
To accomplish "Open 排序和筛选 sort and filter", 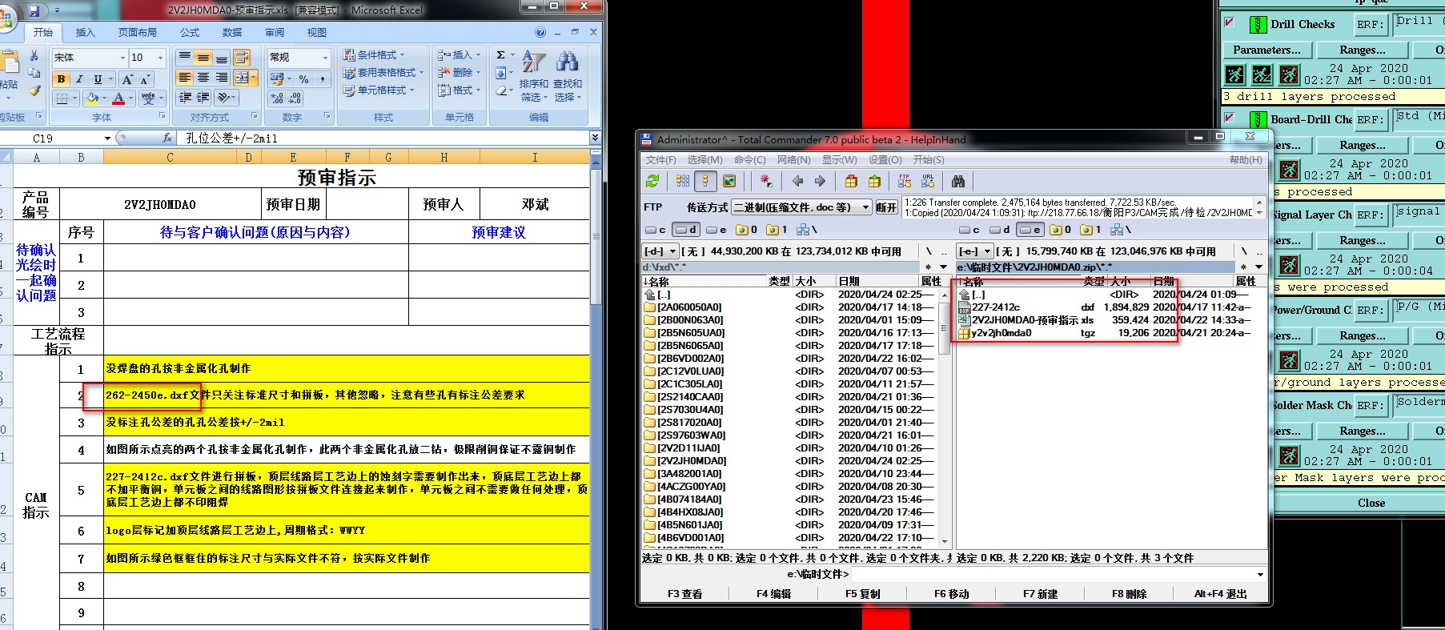I will click(x=534, y=76).
